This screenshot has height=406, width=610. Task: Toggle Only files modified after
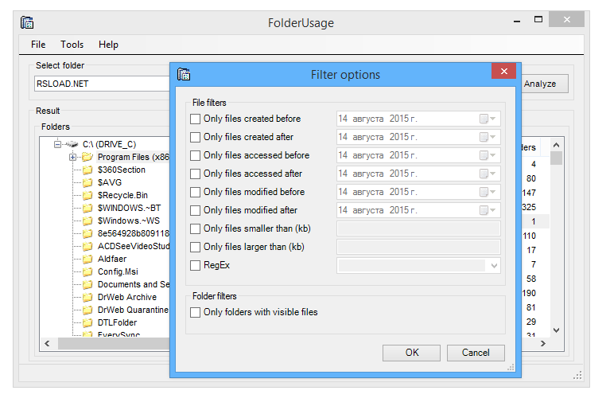coord(196,210)
